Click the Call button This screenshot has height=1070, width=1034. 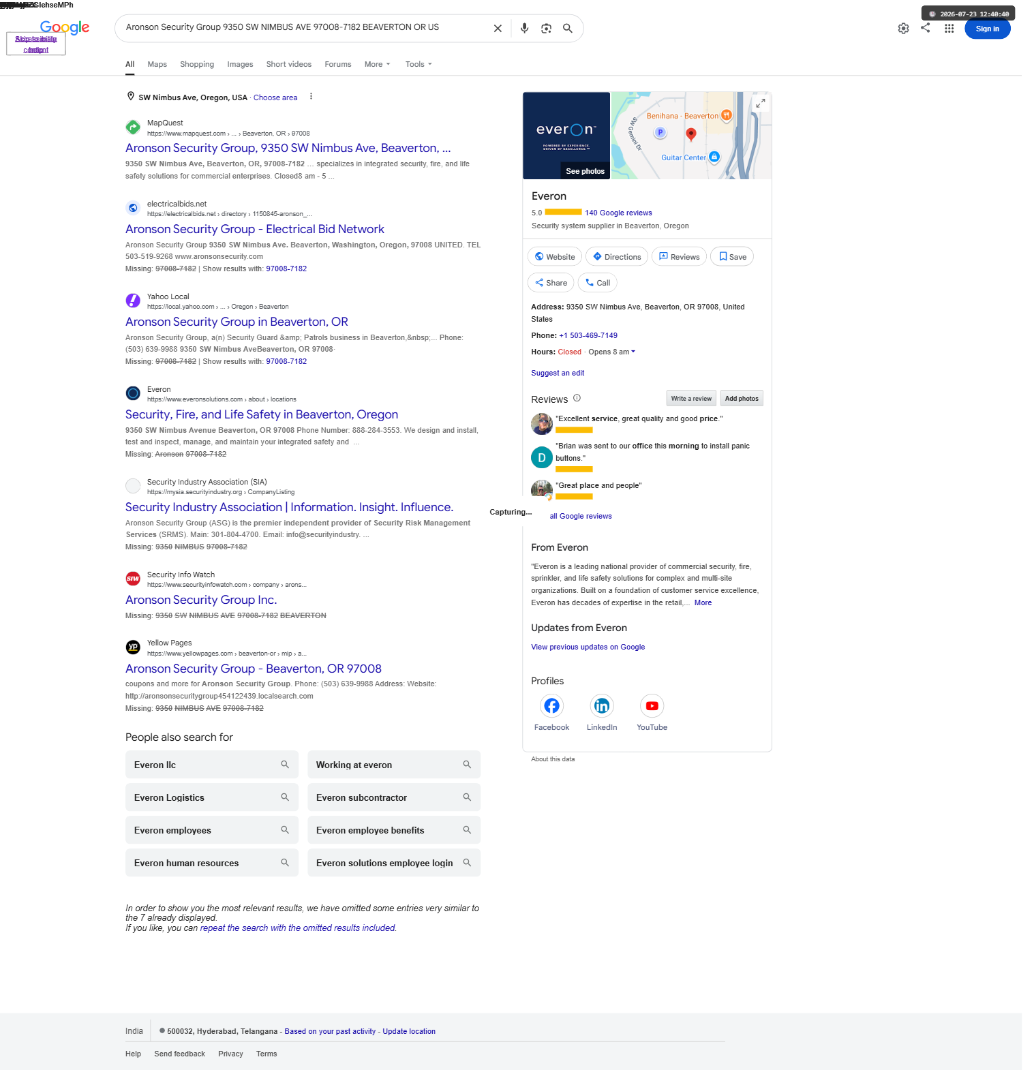coord(598,283)
